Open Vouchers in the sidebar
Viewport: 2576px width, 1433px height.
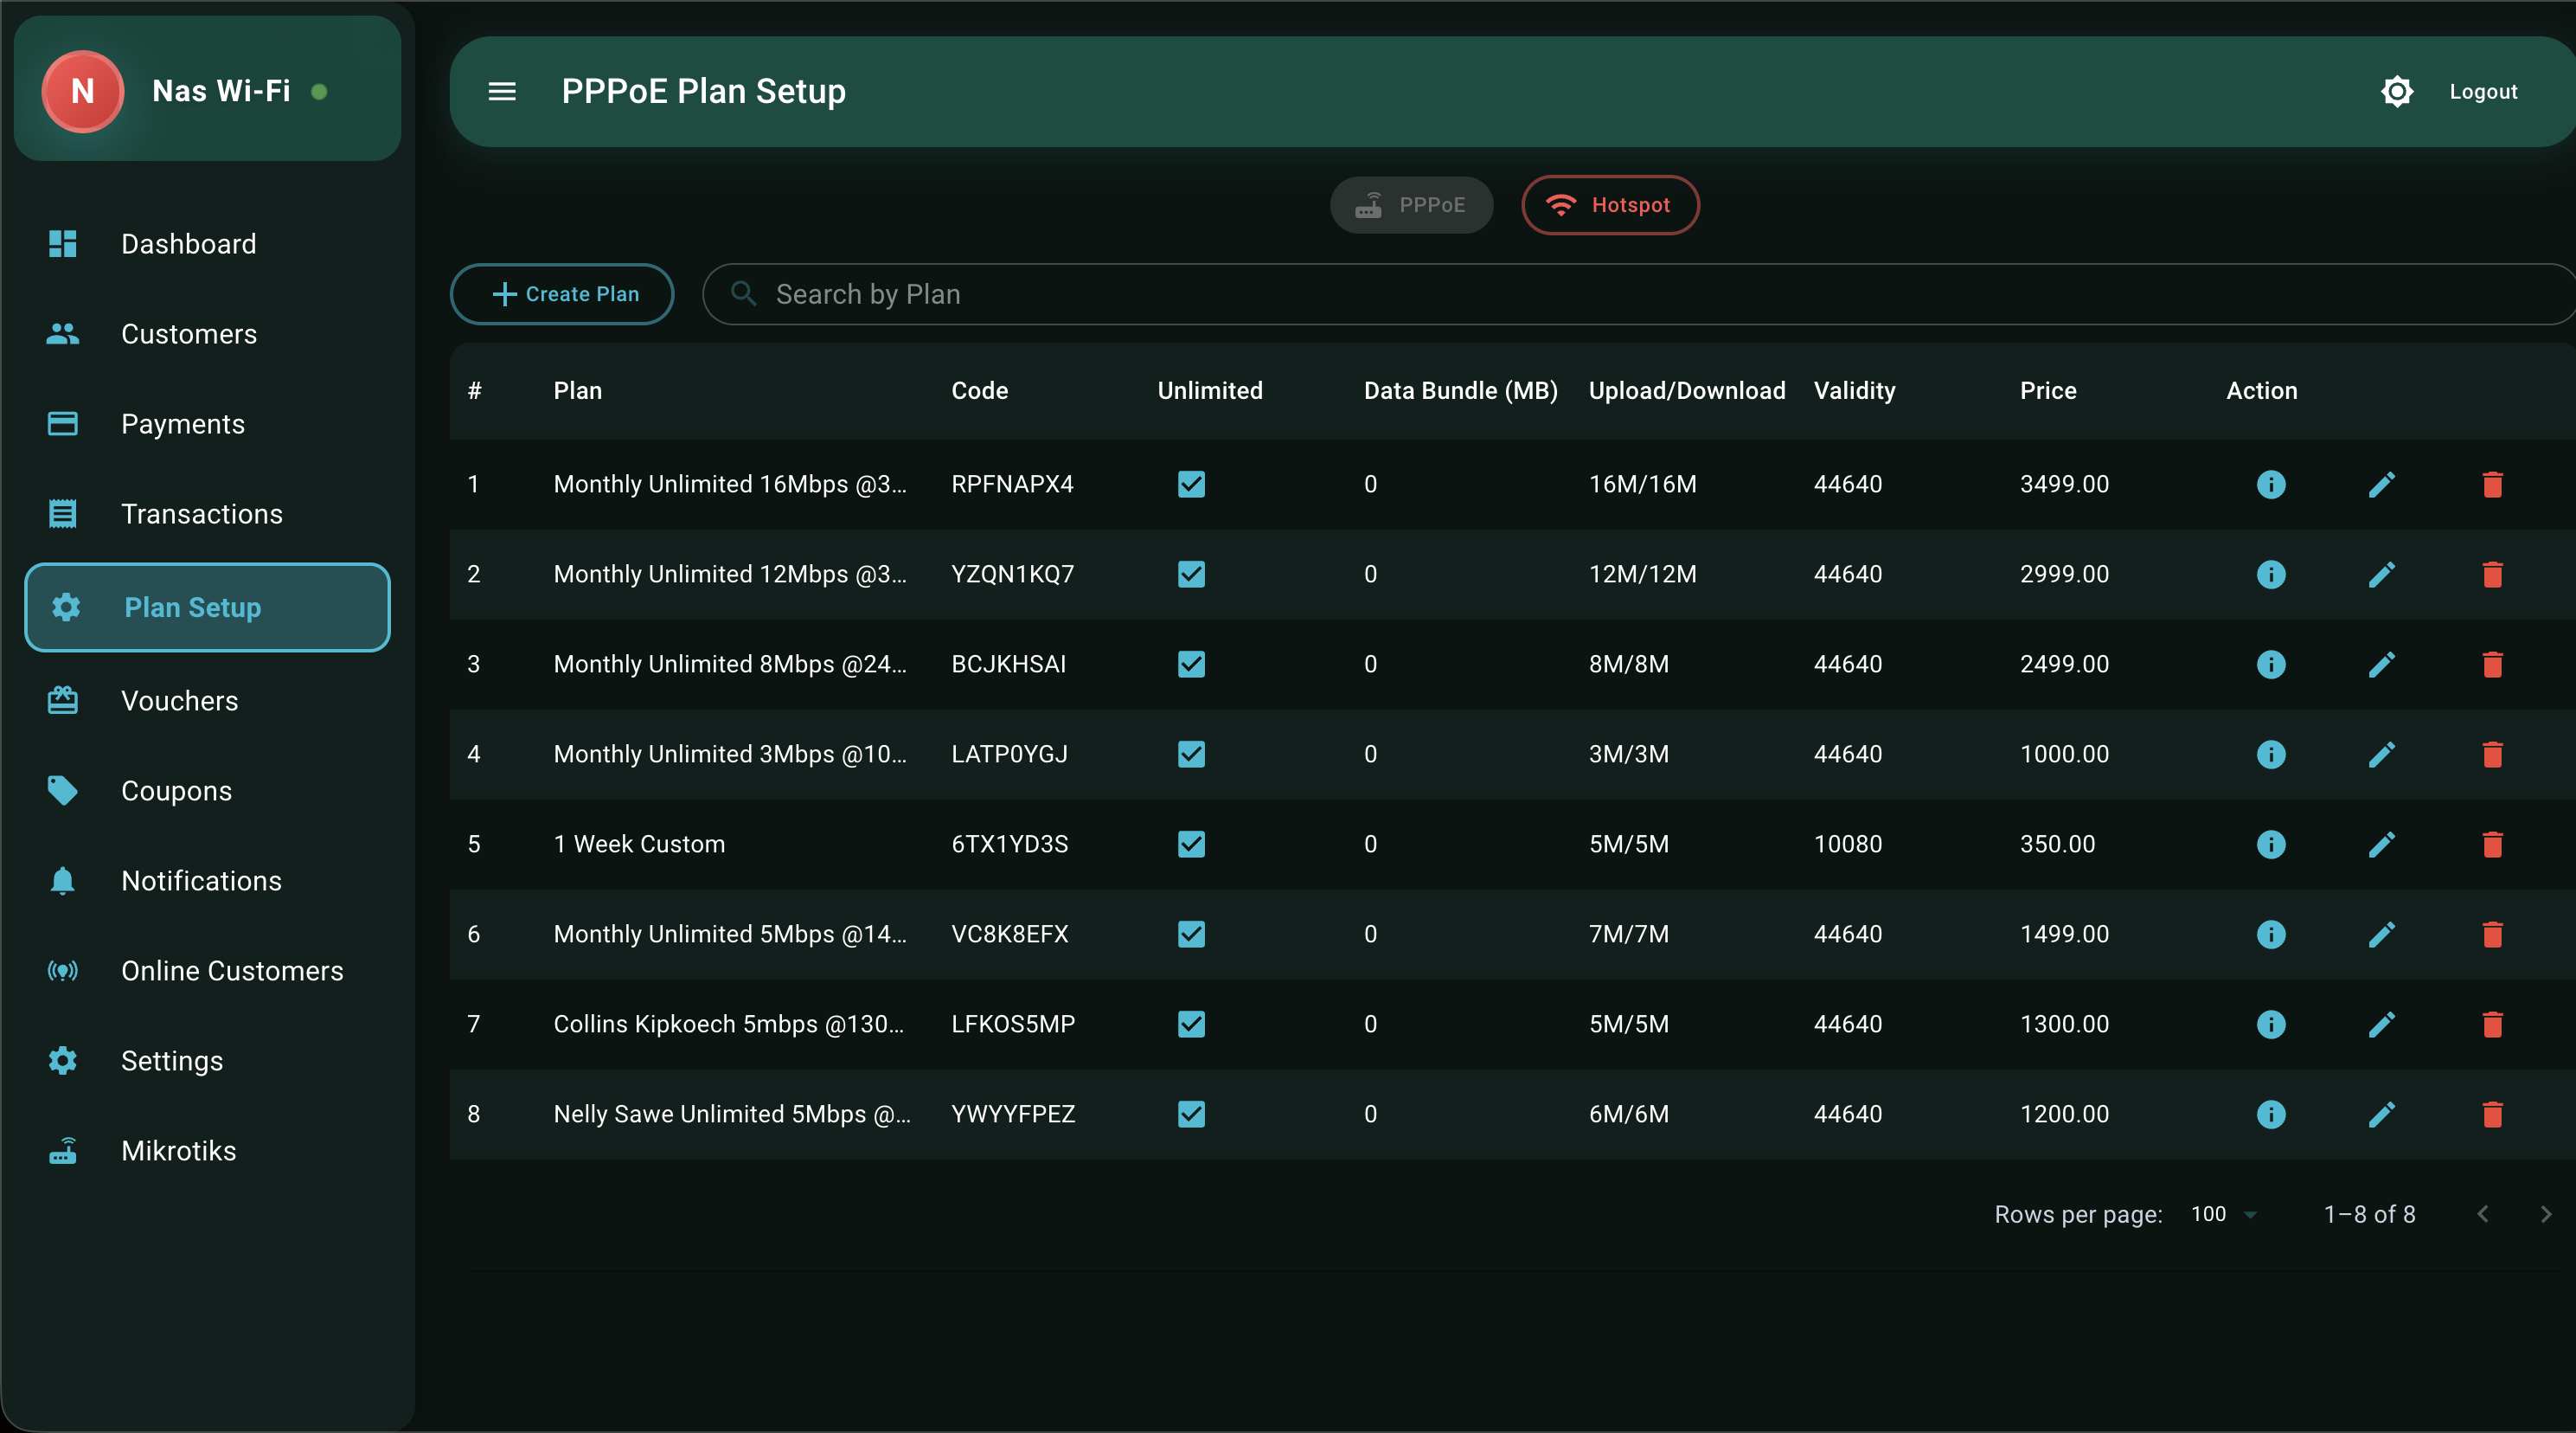180,700
